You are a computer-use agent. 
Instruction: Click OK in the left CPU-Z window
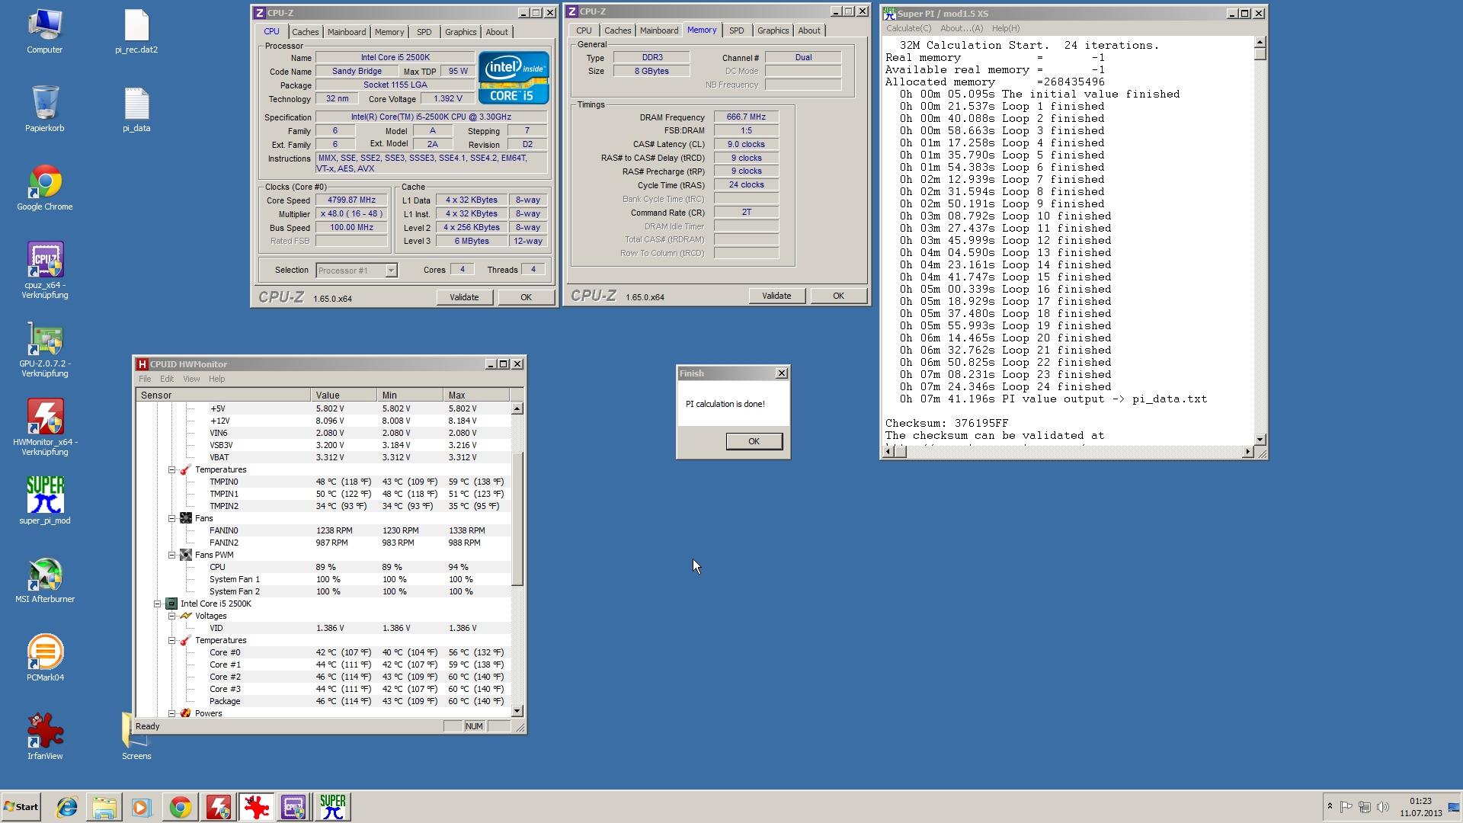526,297
